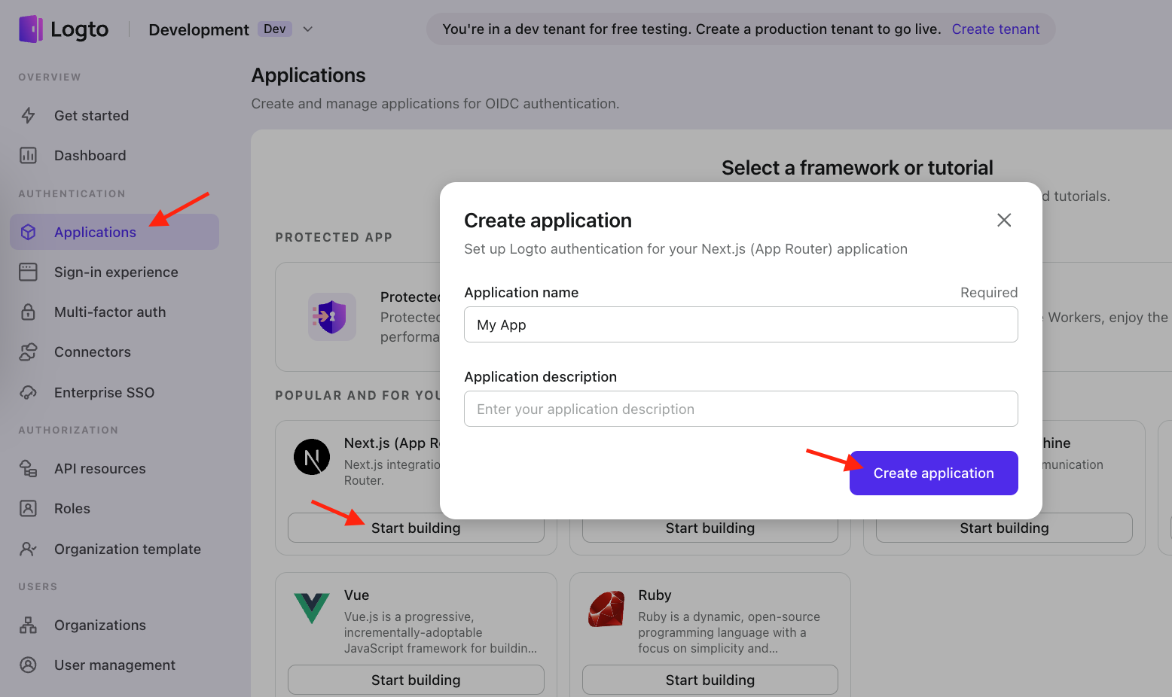Click the Create application button

point(933,473)
